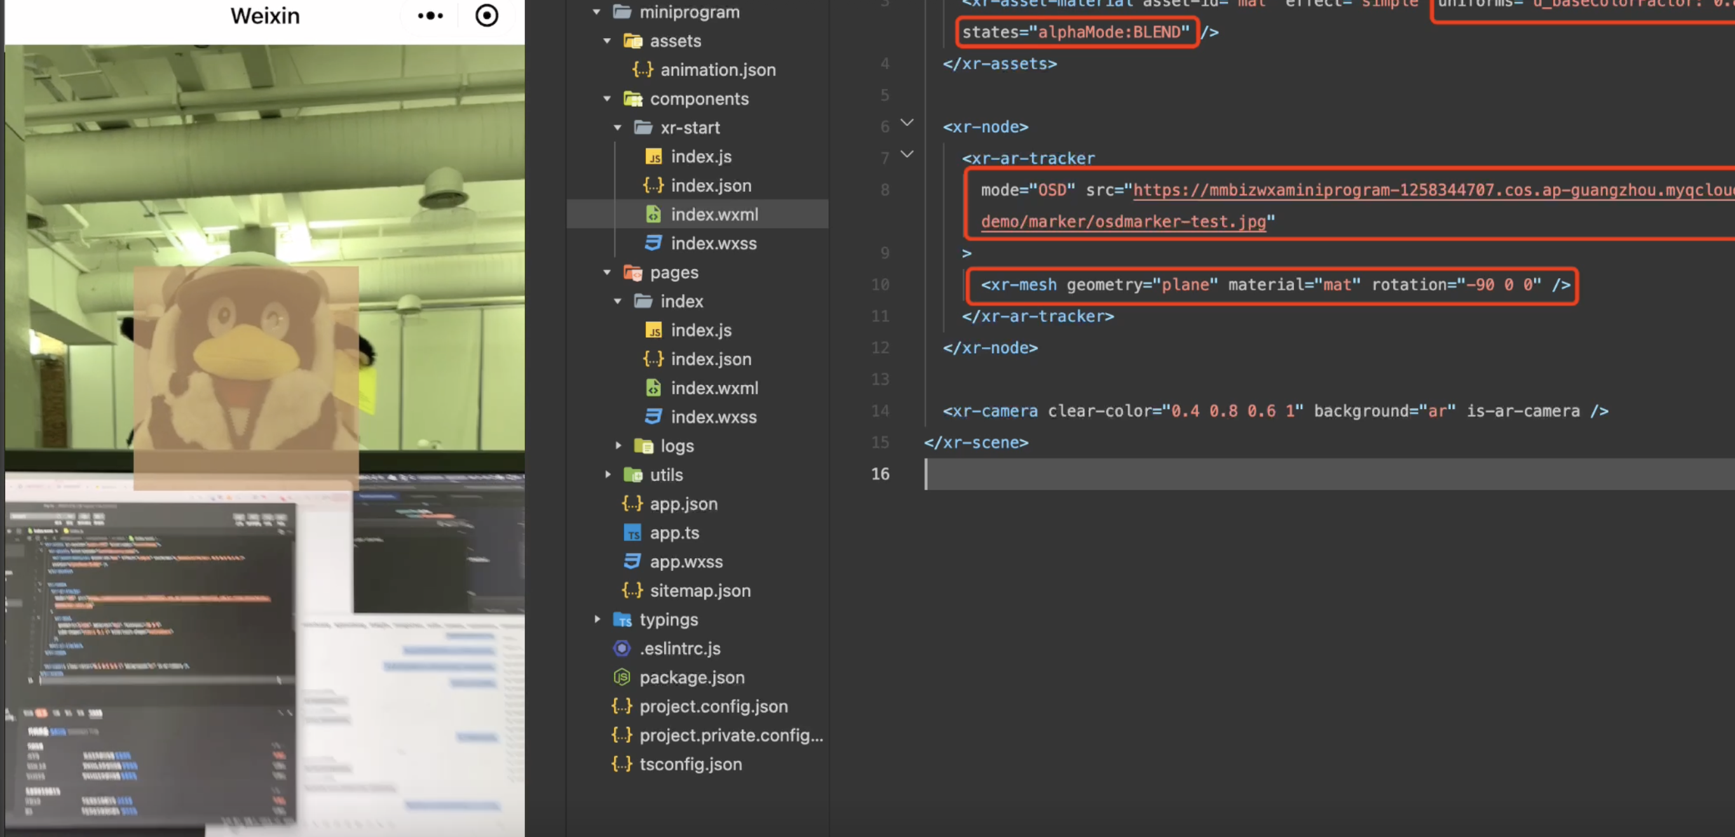1735x837 pixels.
Task: Click the three-dots menu in Weixin header
Action: 430,15
